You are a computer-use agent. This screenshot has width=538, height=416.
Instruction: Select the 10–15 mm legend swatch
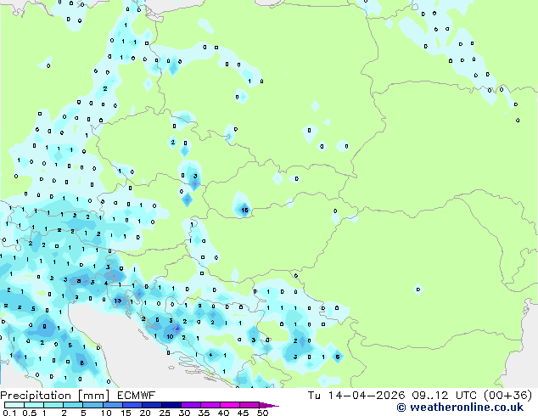click(x=112, y=405)
